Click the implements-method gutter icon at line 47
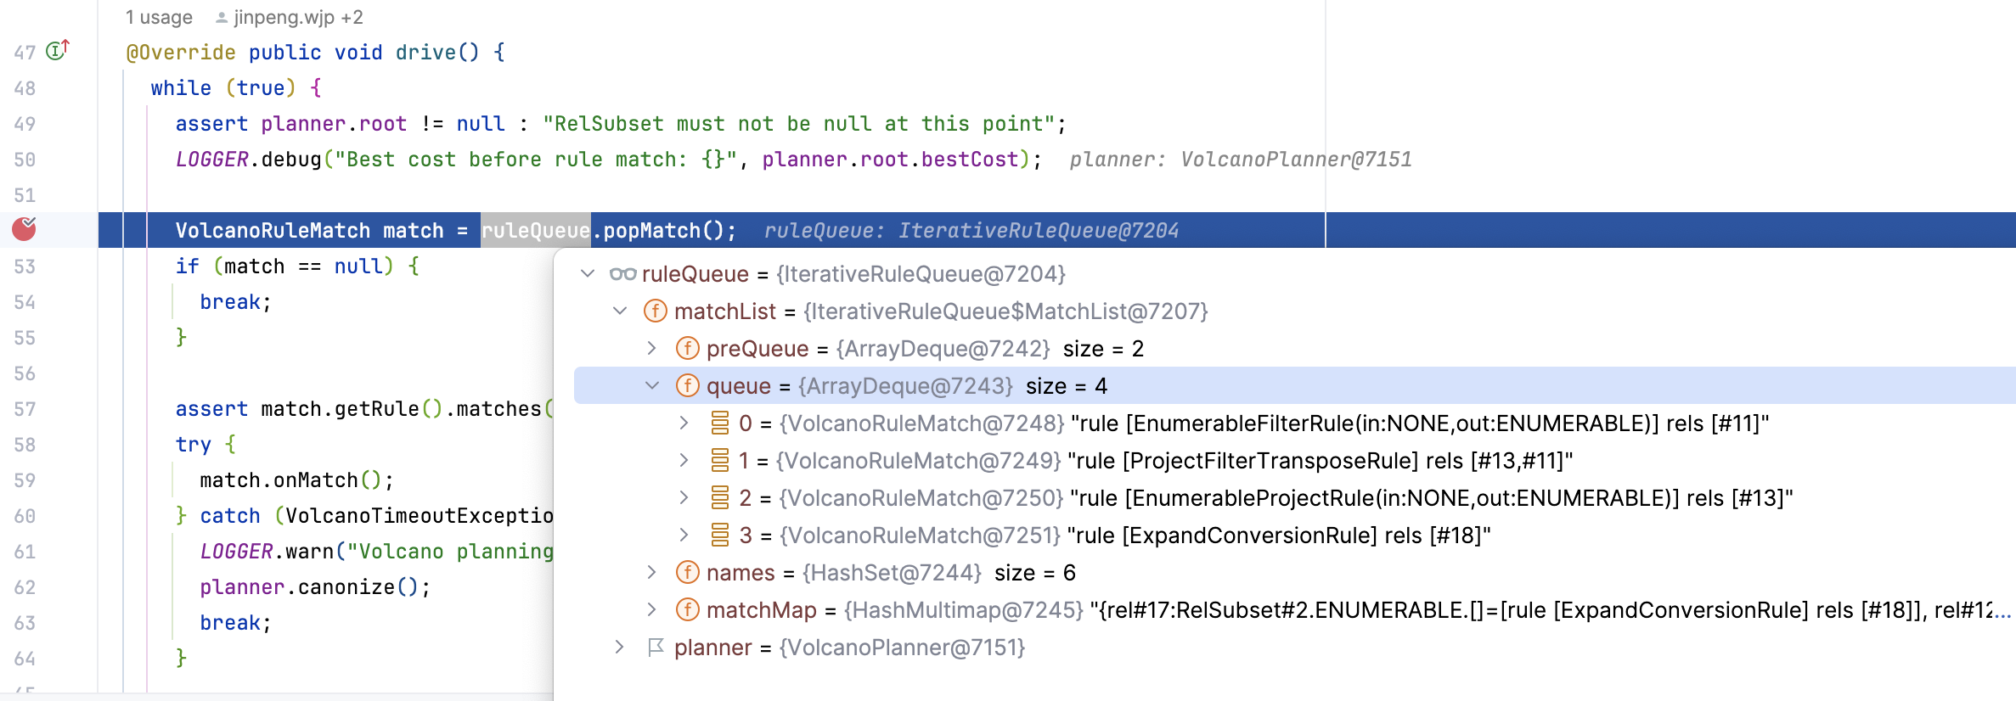The image size is (2016, 701). (58, 51)
